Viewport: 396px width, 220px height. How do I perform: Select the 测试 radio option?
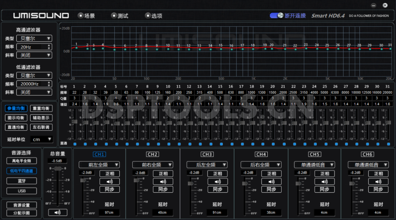coord(114,16)
